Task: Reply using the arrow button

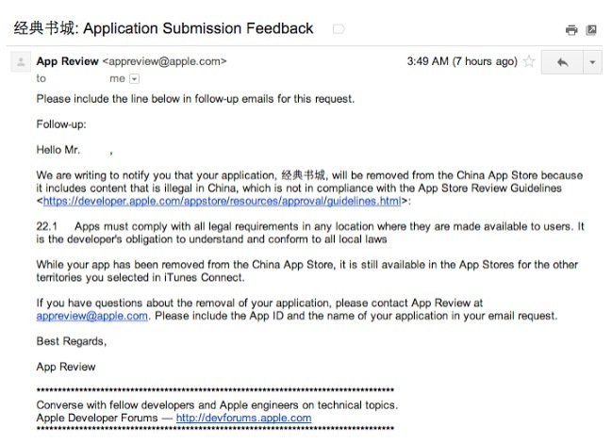Action: coord(562,62)
